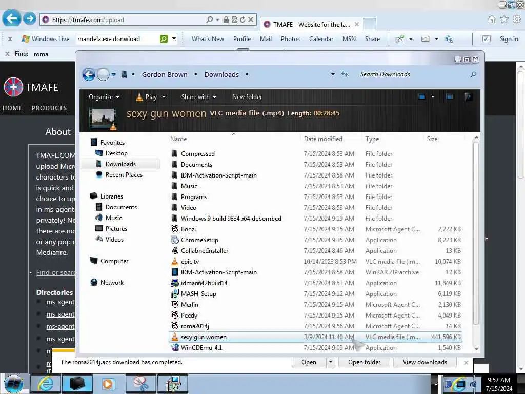
Task: Open the change view dropdown arrow
Action: (x=433, y=97)
